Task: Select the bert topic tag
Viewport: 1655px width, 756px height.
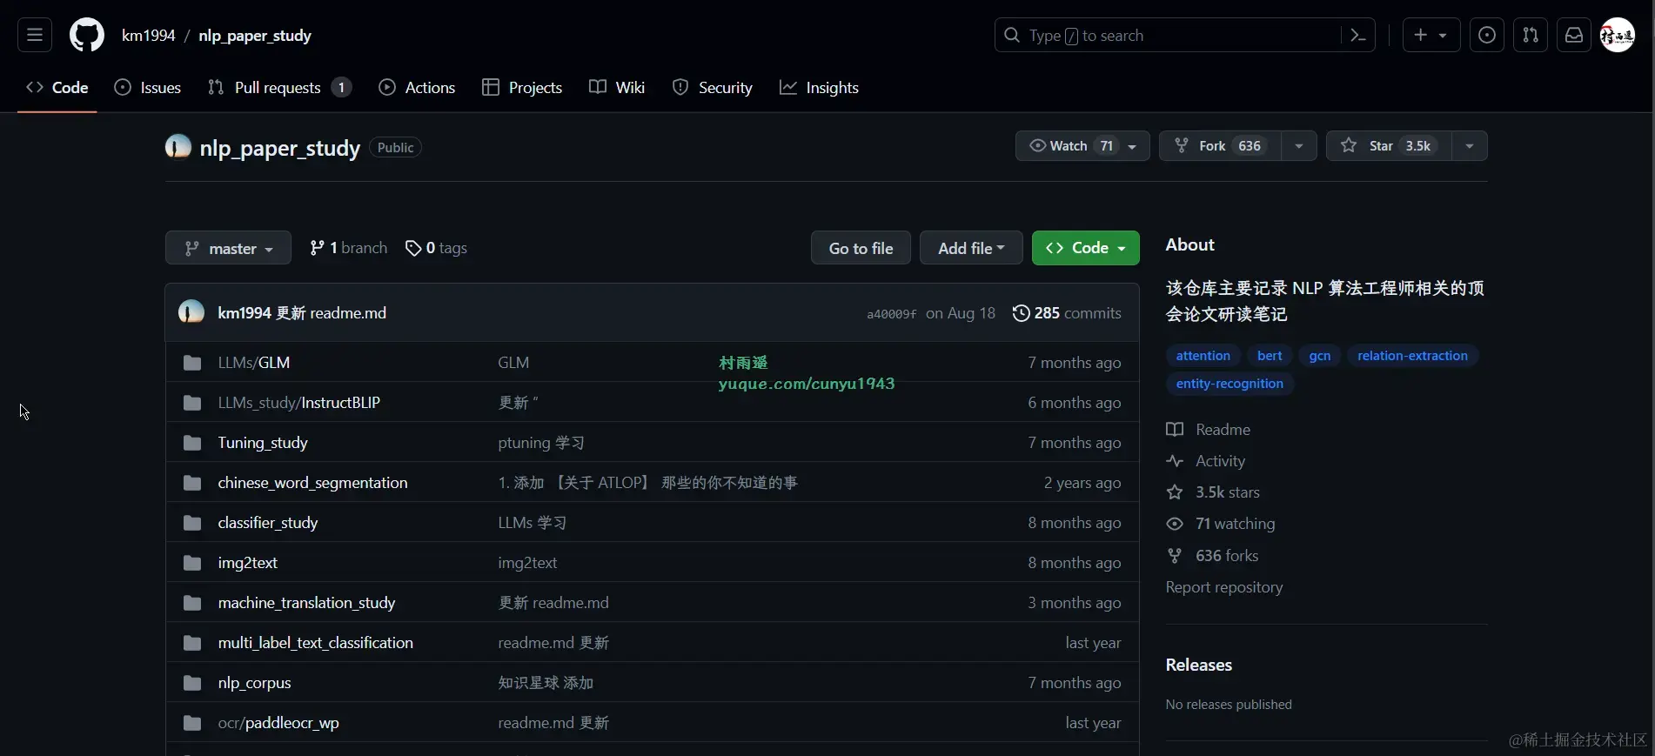Action: coord(1270,356)
